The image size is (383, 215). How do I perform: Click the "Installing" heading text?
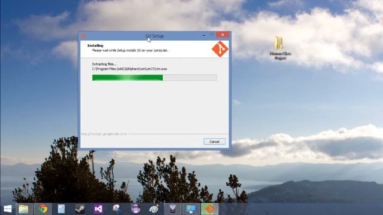click(95, 45)
